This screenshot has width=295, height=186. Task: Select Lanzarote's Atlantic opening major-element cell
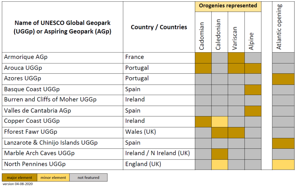pos(283,144)
